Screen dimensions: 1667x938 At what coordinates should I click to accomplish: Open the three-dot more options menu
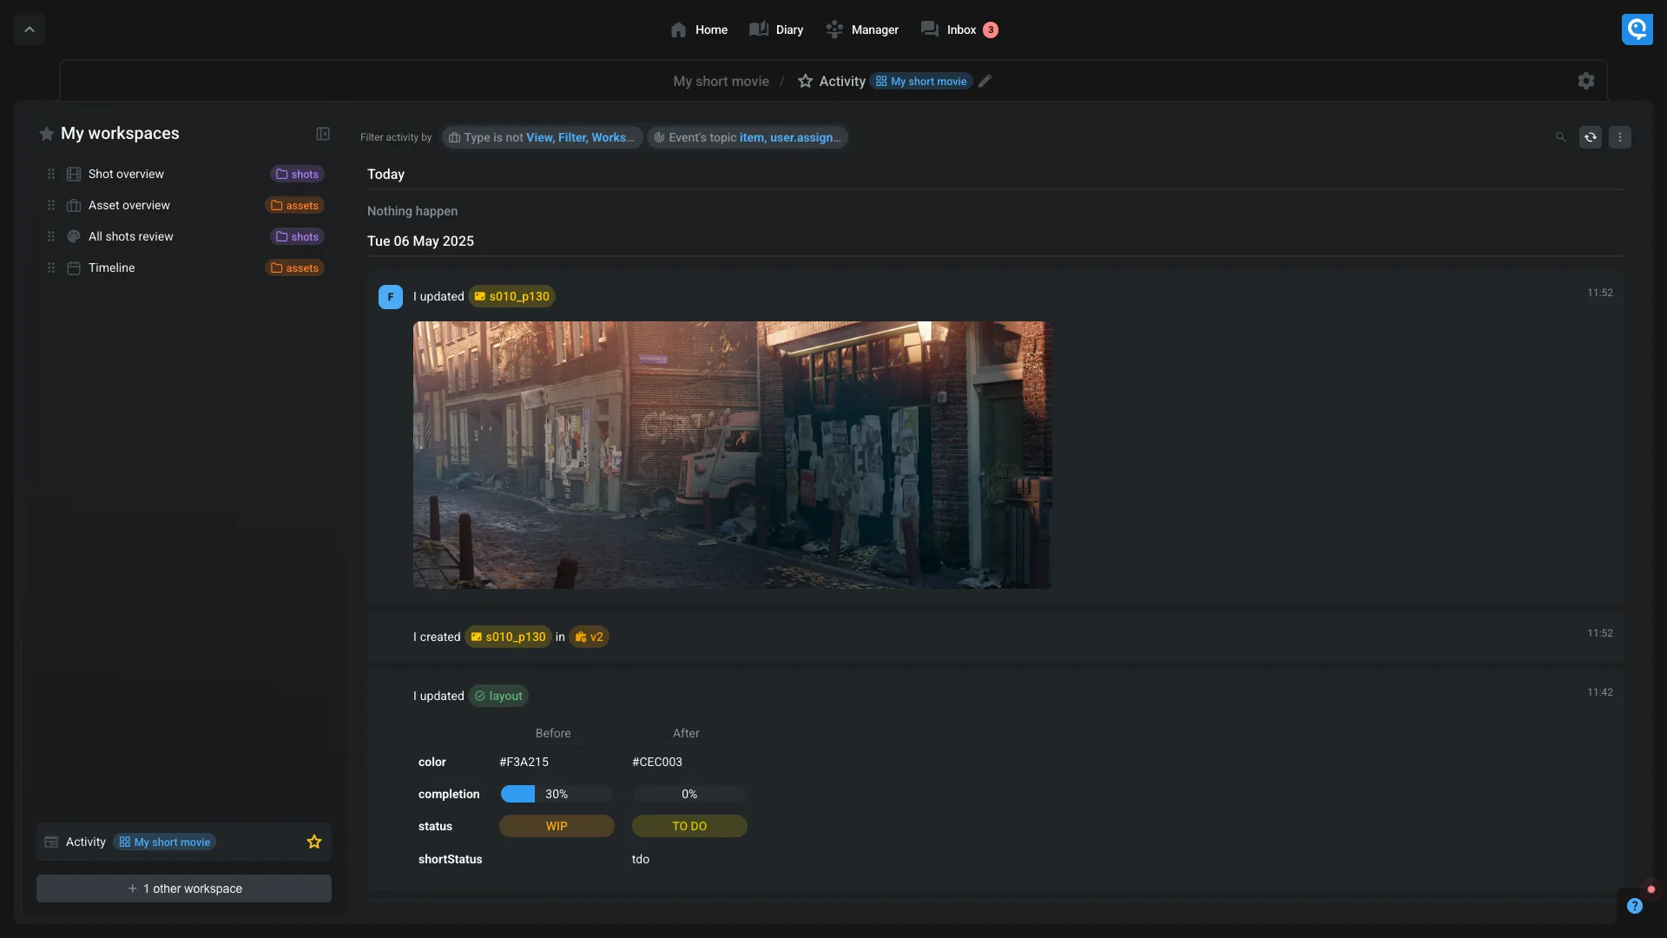(1619, 137)
